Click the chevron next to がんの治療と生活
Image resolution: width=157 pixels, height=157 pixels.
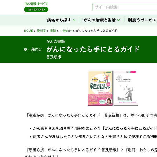(x=118, y=20)
